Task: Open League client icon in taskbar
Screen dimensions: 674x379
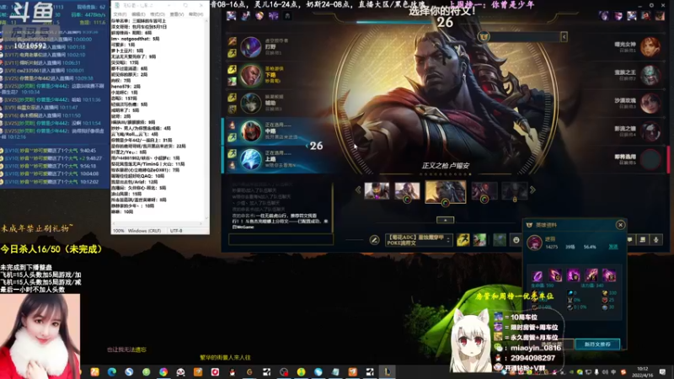Action: 387,372
